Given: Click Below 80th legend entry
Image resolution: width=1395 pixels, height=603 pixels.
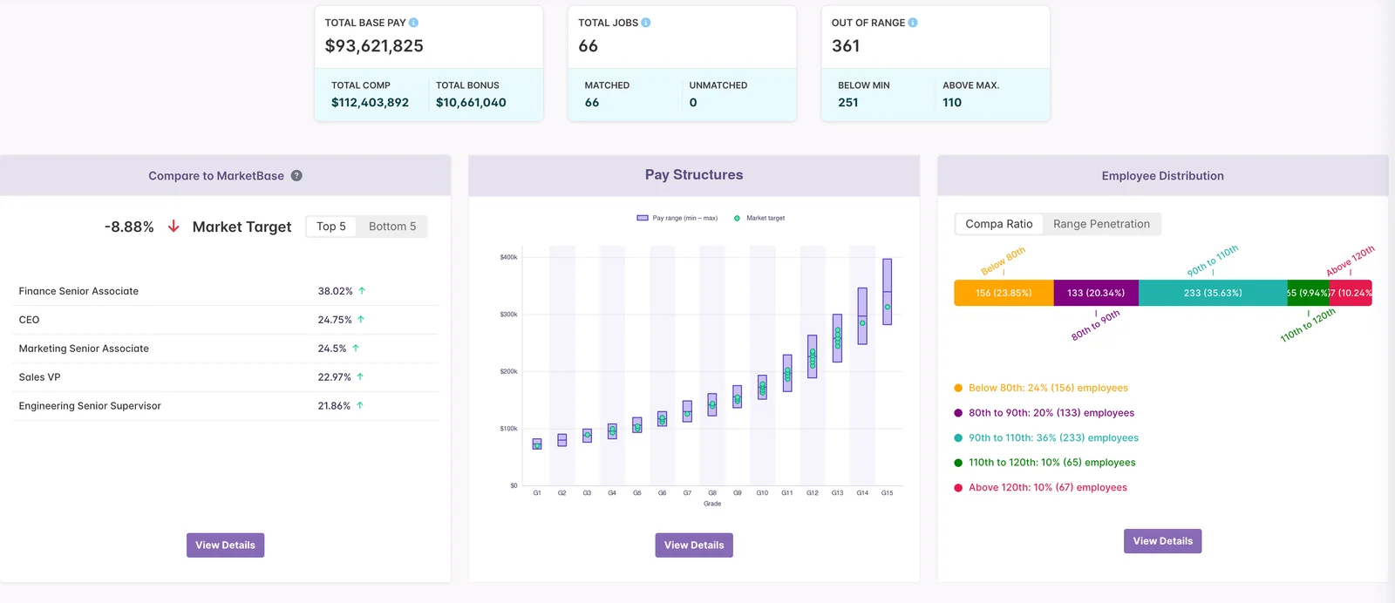Looking at the screenshot, I should coord(1041,388).
